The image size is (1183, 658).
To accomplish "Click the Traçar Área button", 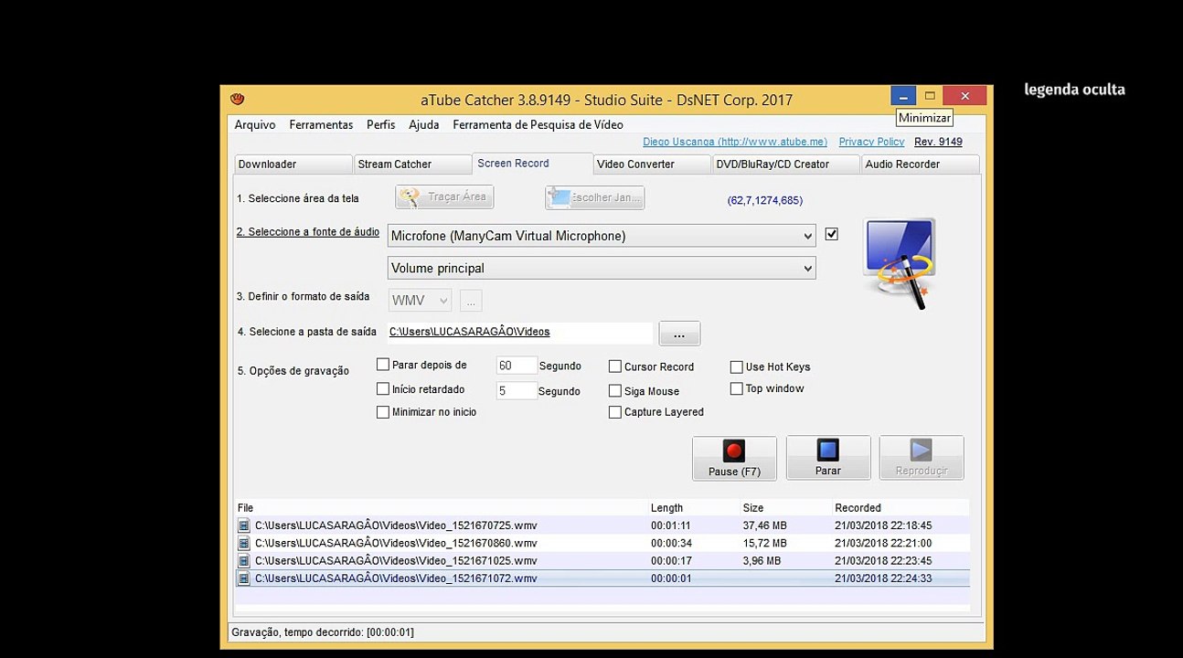I will click(445, 197).
